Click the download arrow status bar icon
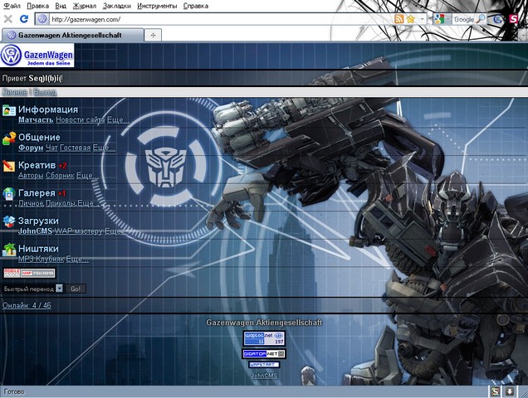 510,391
